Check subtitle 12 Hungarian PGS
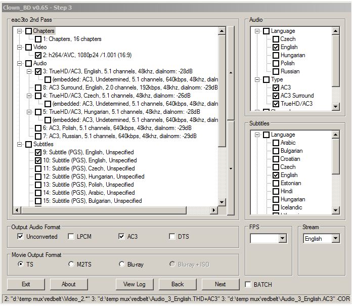 [38, 177]
